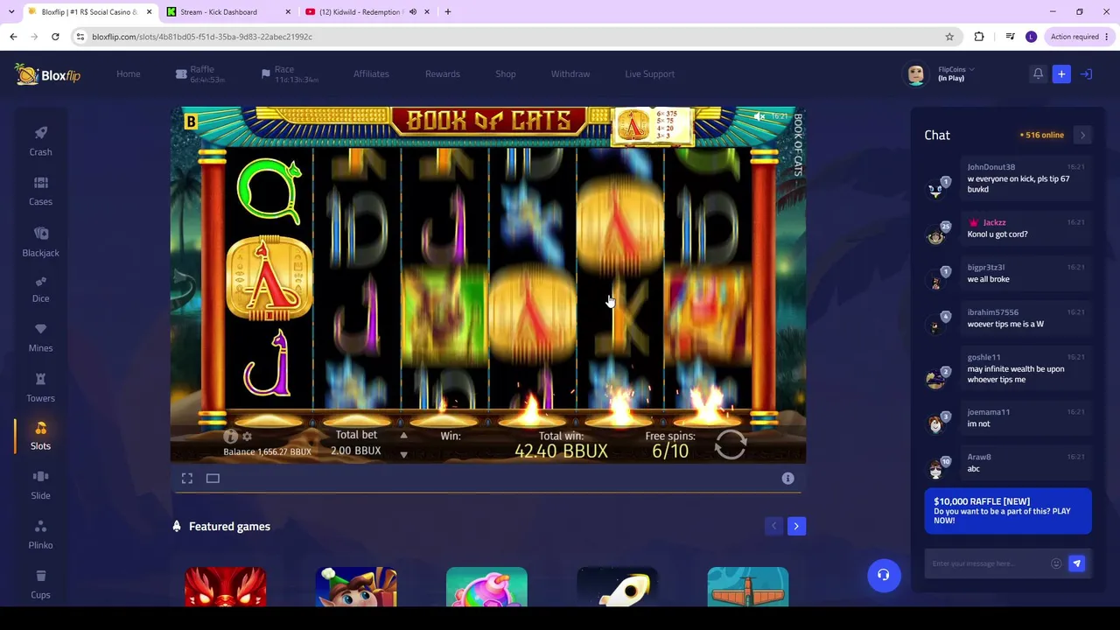Open the emoji picker in chat
The height and width of the screenshot is (630, 1120).
point(1056,563)
